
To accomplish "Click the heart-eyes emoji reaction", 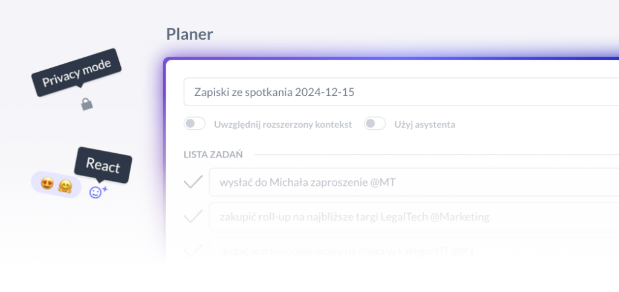I will (x=47, y=183).
